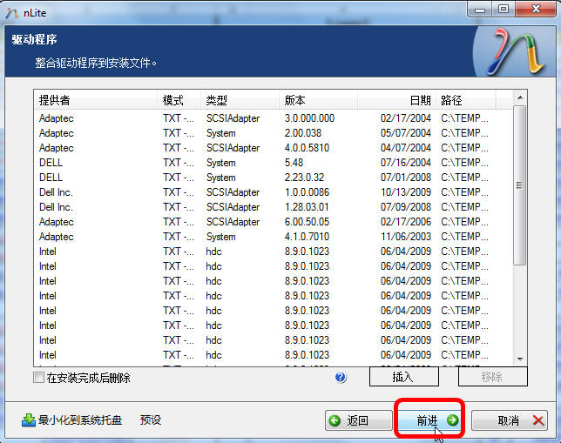Select the Adaptec row with version 3.0.000.000
This screenshot has height=443, width=561.
click(x=274, y=118)
